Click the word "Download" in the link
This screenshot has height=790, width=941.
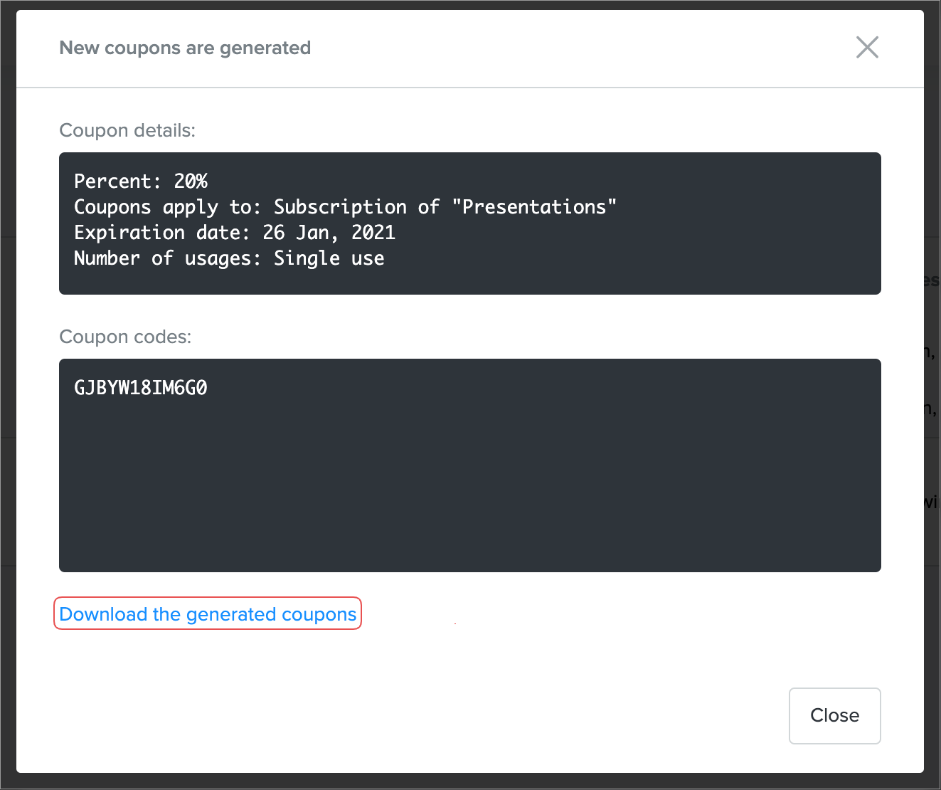[103, 614]
